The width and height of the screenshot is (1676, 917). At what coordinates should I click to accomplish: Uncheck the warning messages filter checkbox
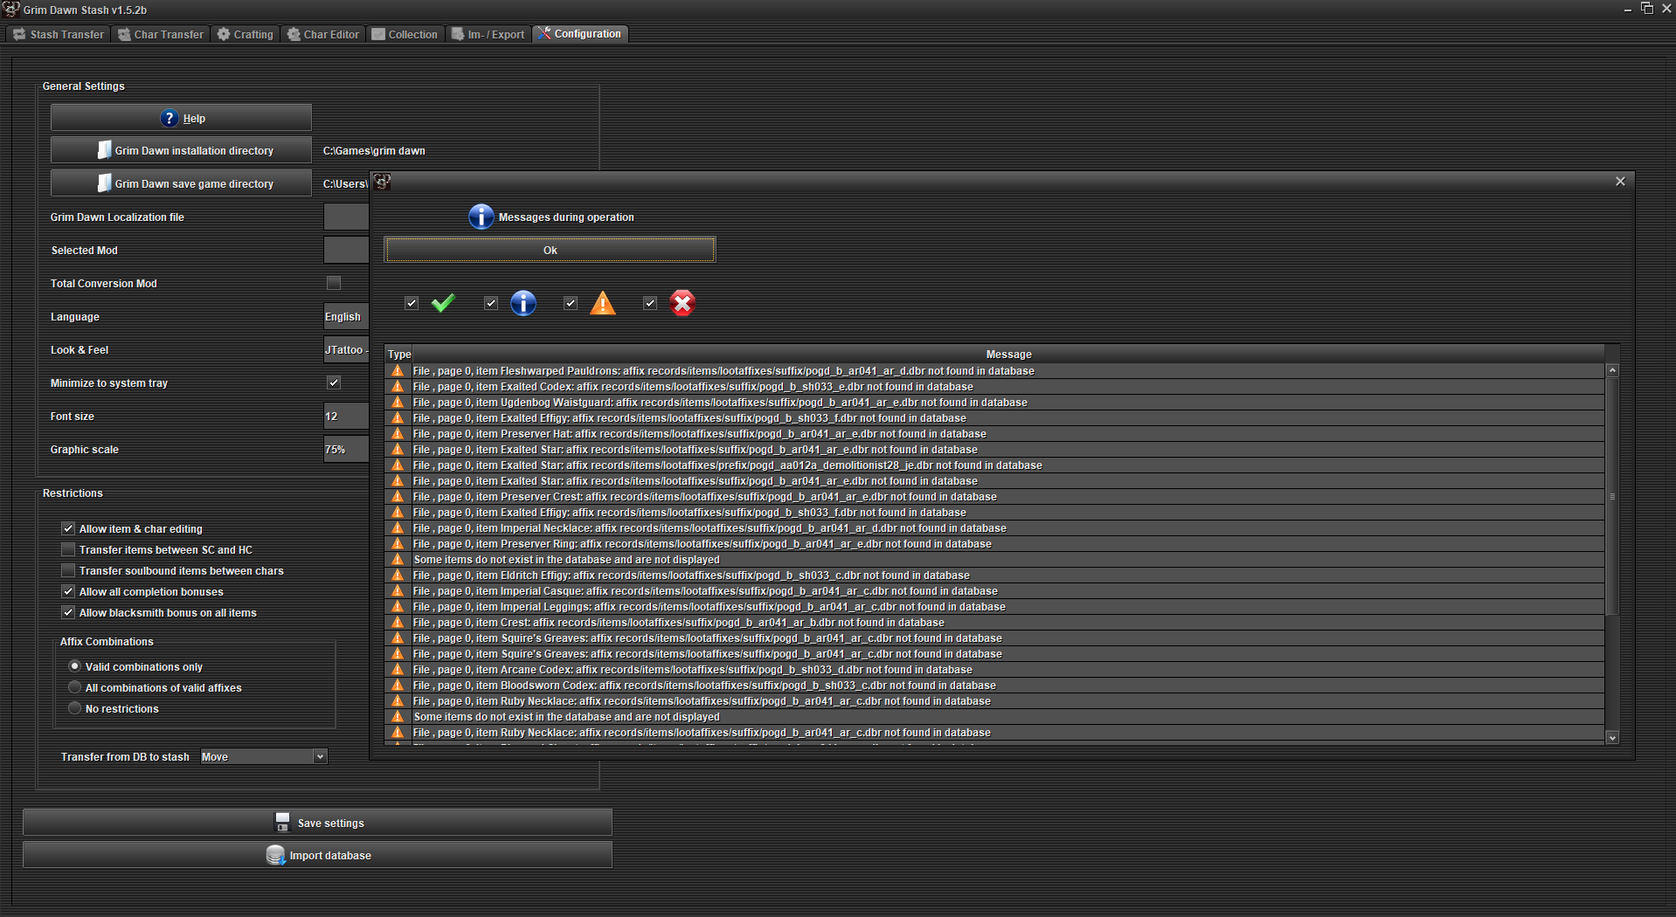571,303
